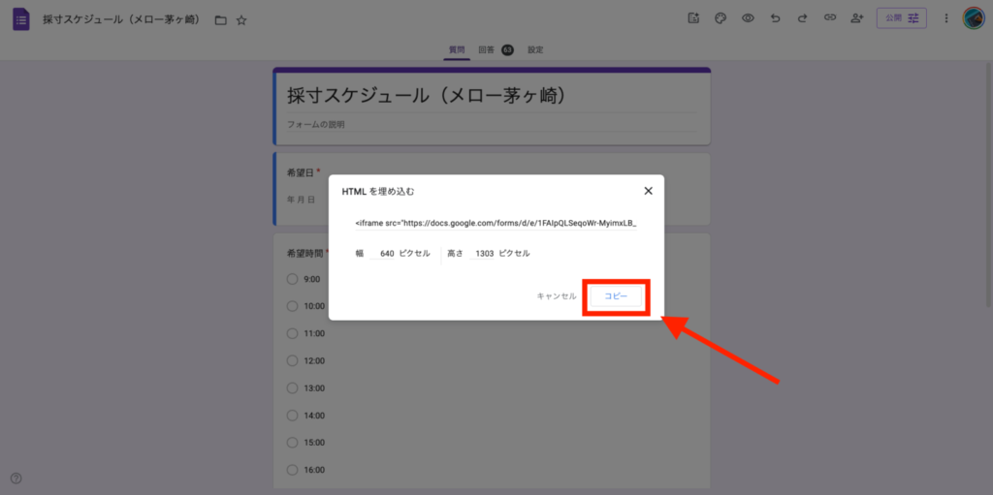Click the 幅 width pixel input field

pyautogui.click(x=383, y=254)
